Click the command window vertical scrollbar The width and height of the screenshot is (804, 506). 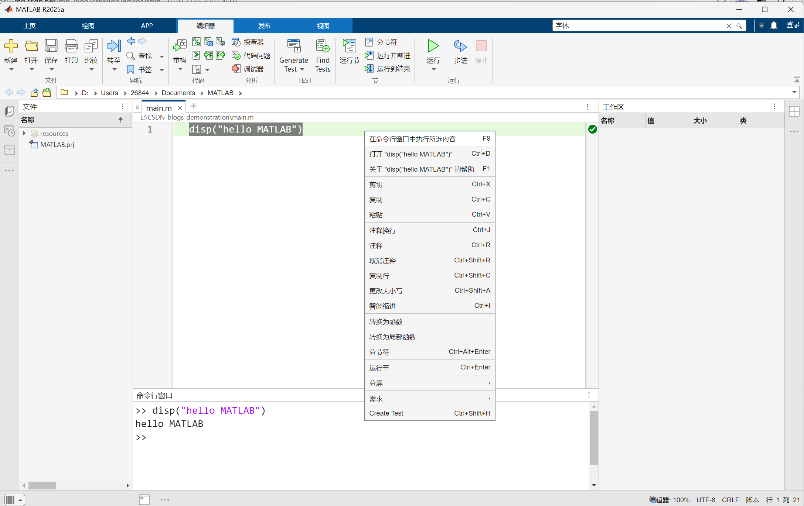tap(594, 438)
